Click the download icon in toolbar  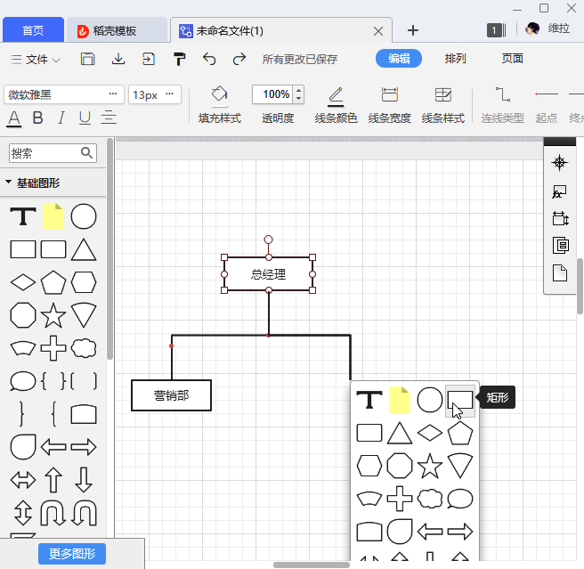[x=118, y=59]
